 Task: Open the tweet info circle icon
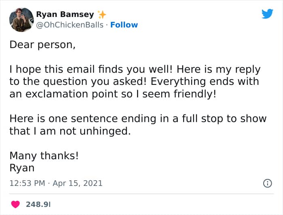[x=267, y=183]
